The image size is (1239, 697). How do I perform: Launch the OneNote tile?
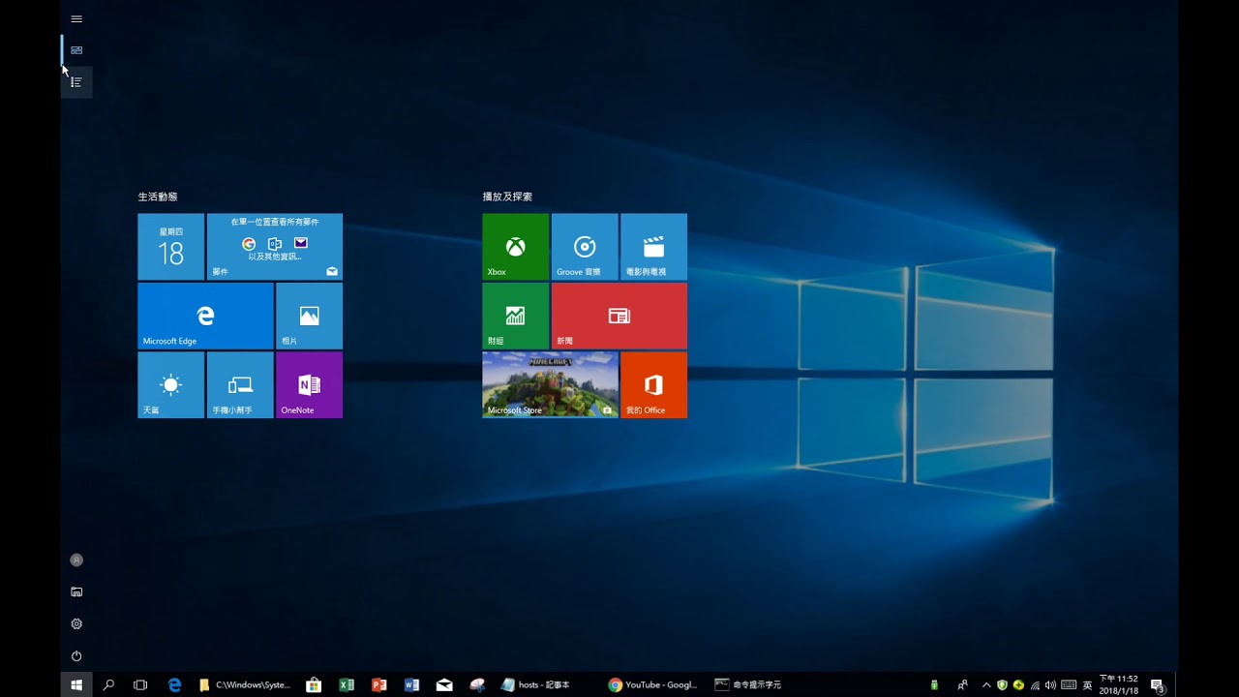[309, 385]
